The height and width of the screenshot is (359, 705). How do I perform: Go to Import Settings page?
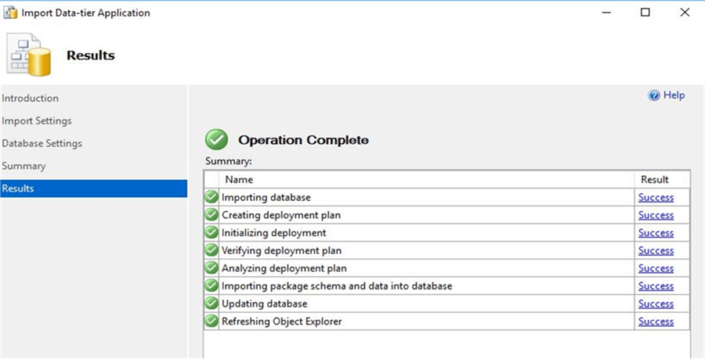(37, 121)
